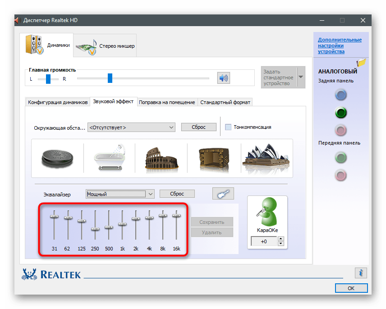Viewport: 386px width, 309px height.
Task: Choose the Colosseum environment preset
Action: click(x=161, y=158)
